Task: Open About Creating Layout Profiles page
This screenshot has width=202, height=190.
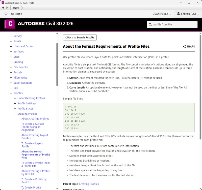Action: 35,137
